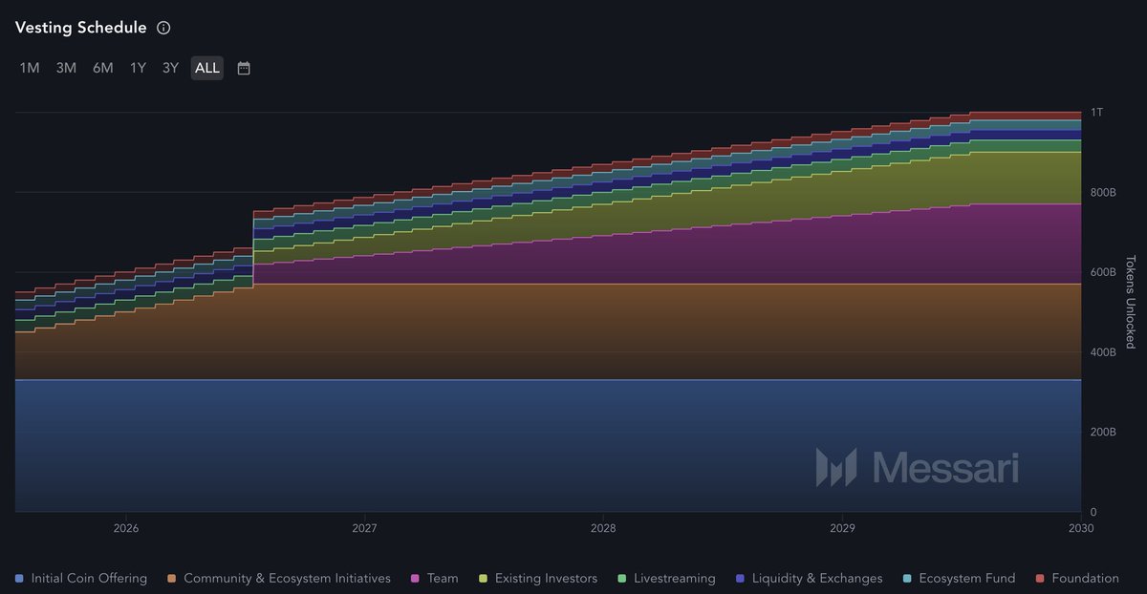This screenshot has width=1147, height=594.
Task: Toggle Initial Coin Offering legend series
Action: 81,578
